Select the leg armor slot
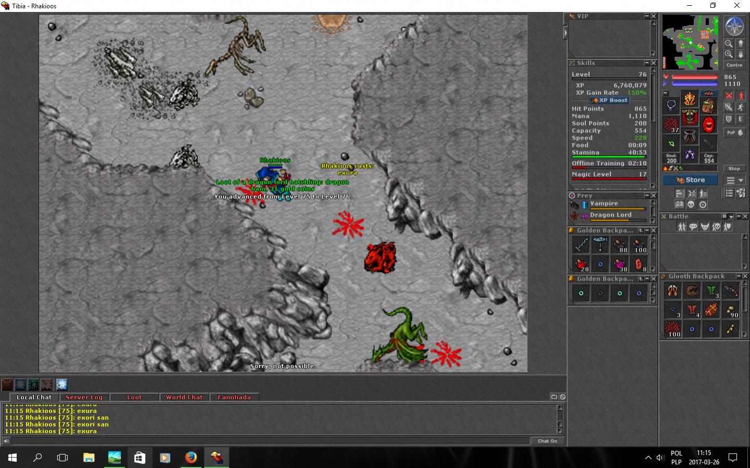 click(x=690, y=136)
